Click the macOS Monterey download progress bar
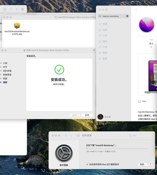 117,148
